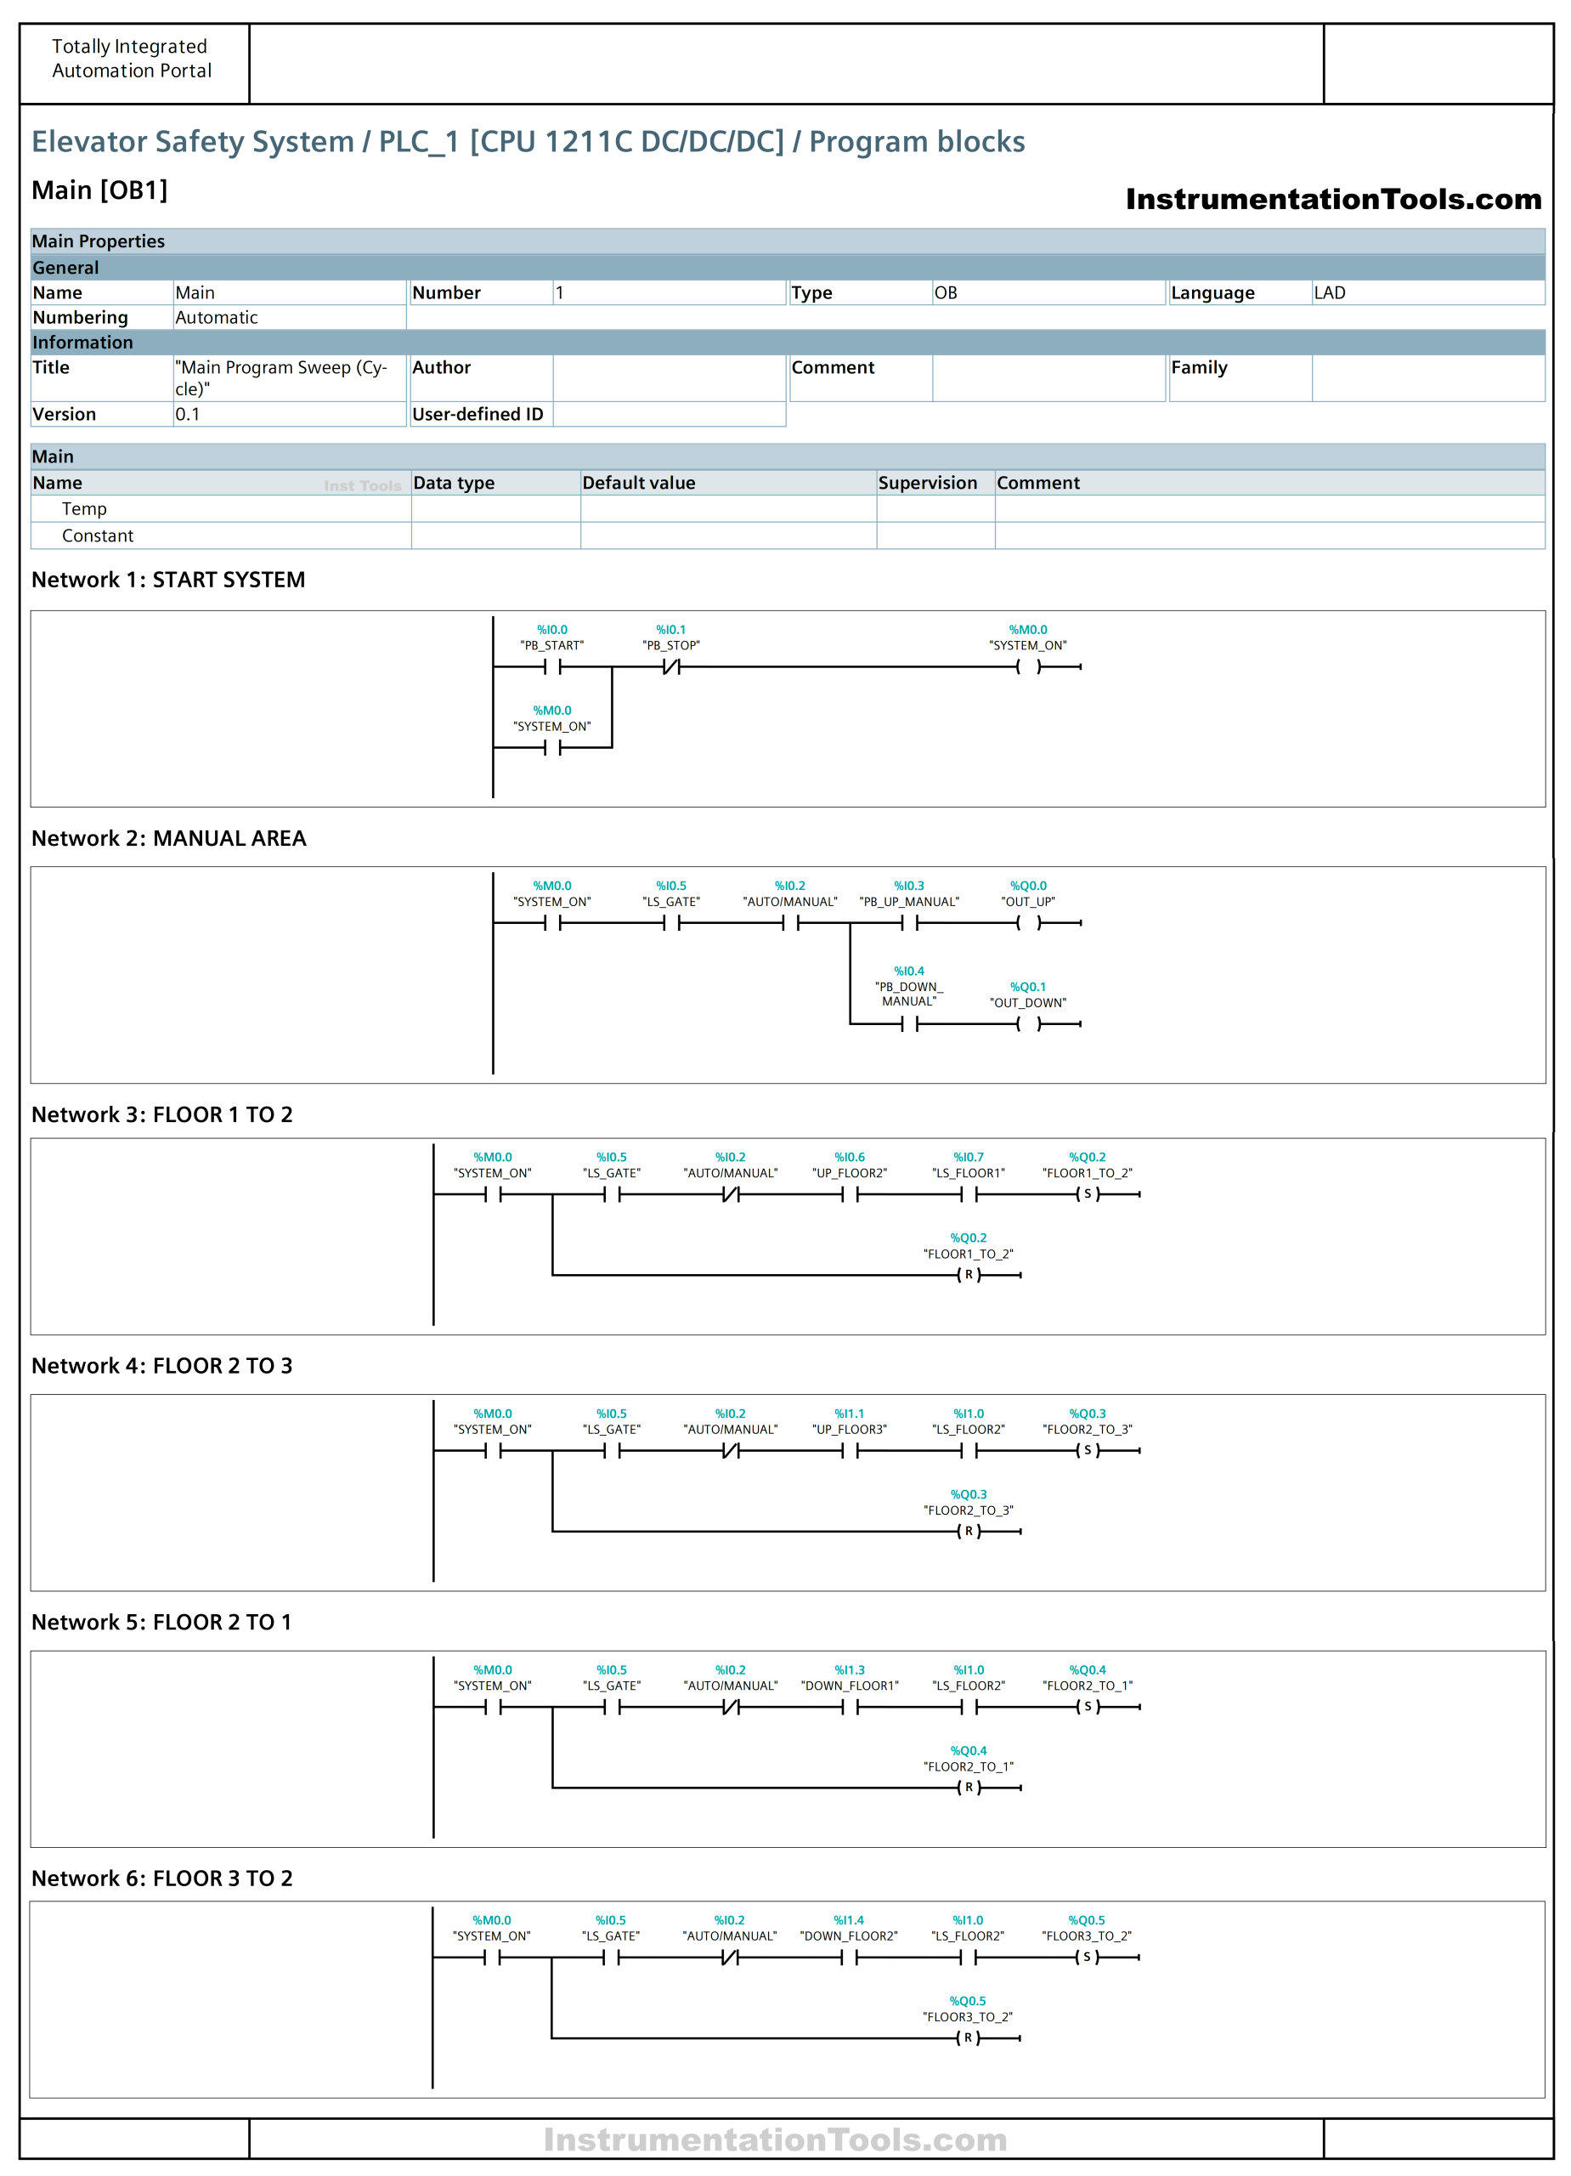This screenshot has height=2176, width=1571.
Task: Click the PB_UP_MANUAL contact
Action: 909,922
